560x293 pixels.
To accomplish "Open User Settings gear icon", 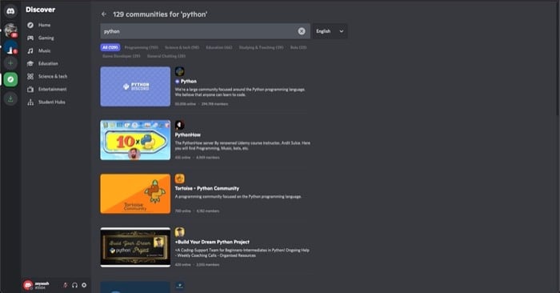I will tap(84, 285).
